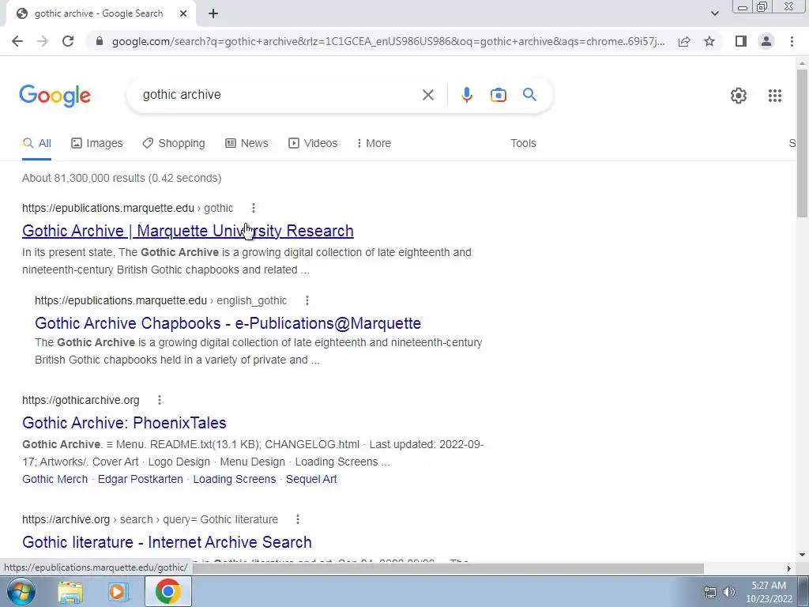Start voice search with microphone
This screenshot has height=607, width=809.
point(466,95)
